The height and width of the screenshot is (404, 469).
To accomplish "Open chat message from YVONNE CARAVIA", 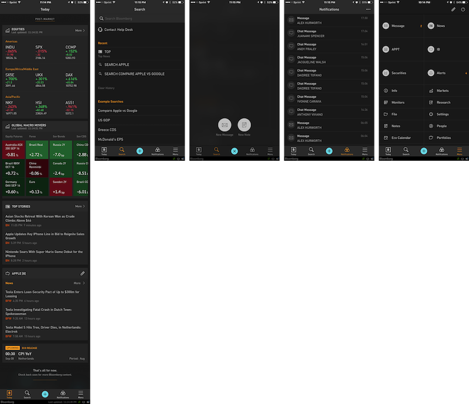I will tap(329, 99).
